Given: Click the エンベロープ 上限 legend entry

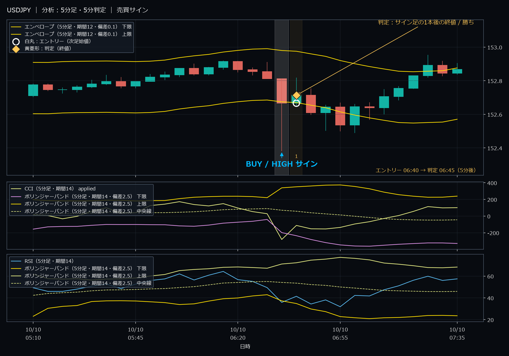Looking at the screenshot, I should point(71,34).
